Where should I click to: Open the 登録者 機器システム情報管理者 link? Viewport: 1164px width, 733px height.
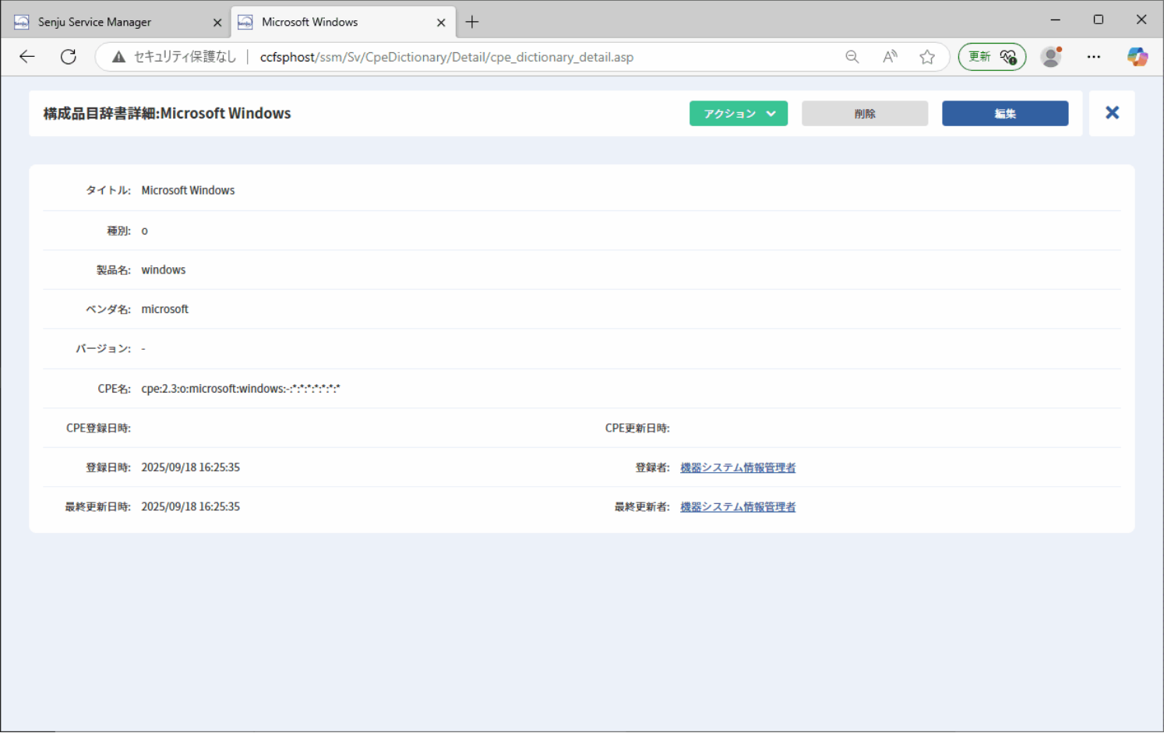(738, 467)
